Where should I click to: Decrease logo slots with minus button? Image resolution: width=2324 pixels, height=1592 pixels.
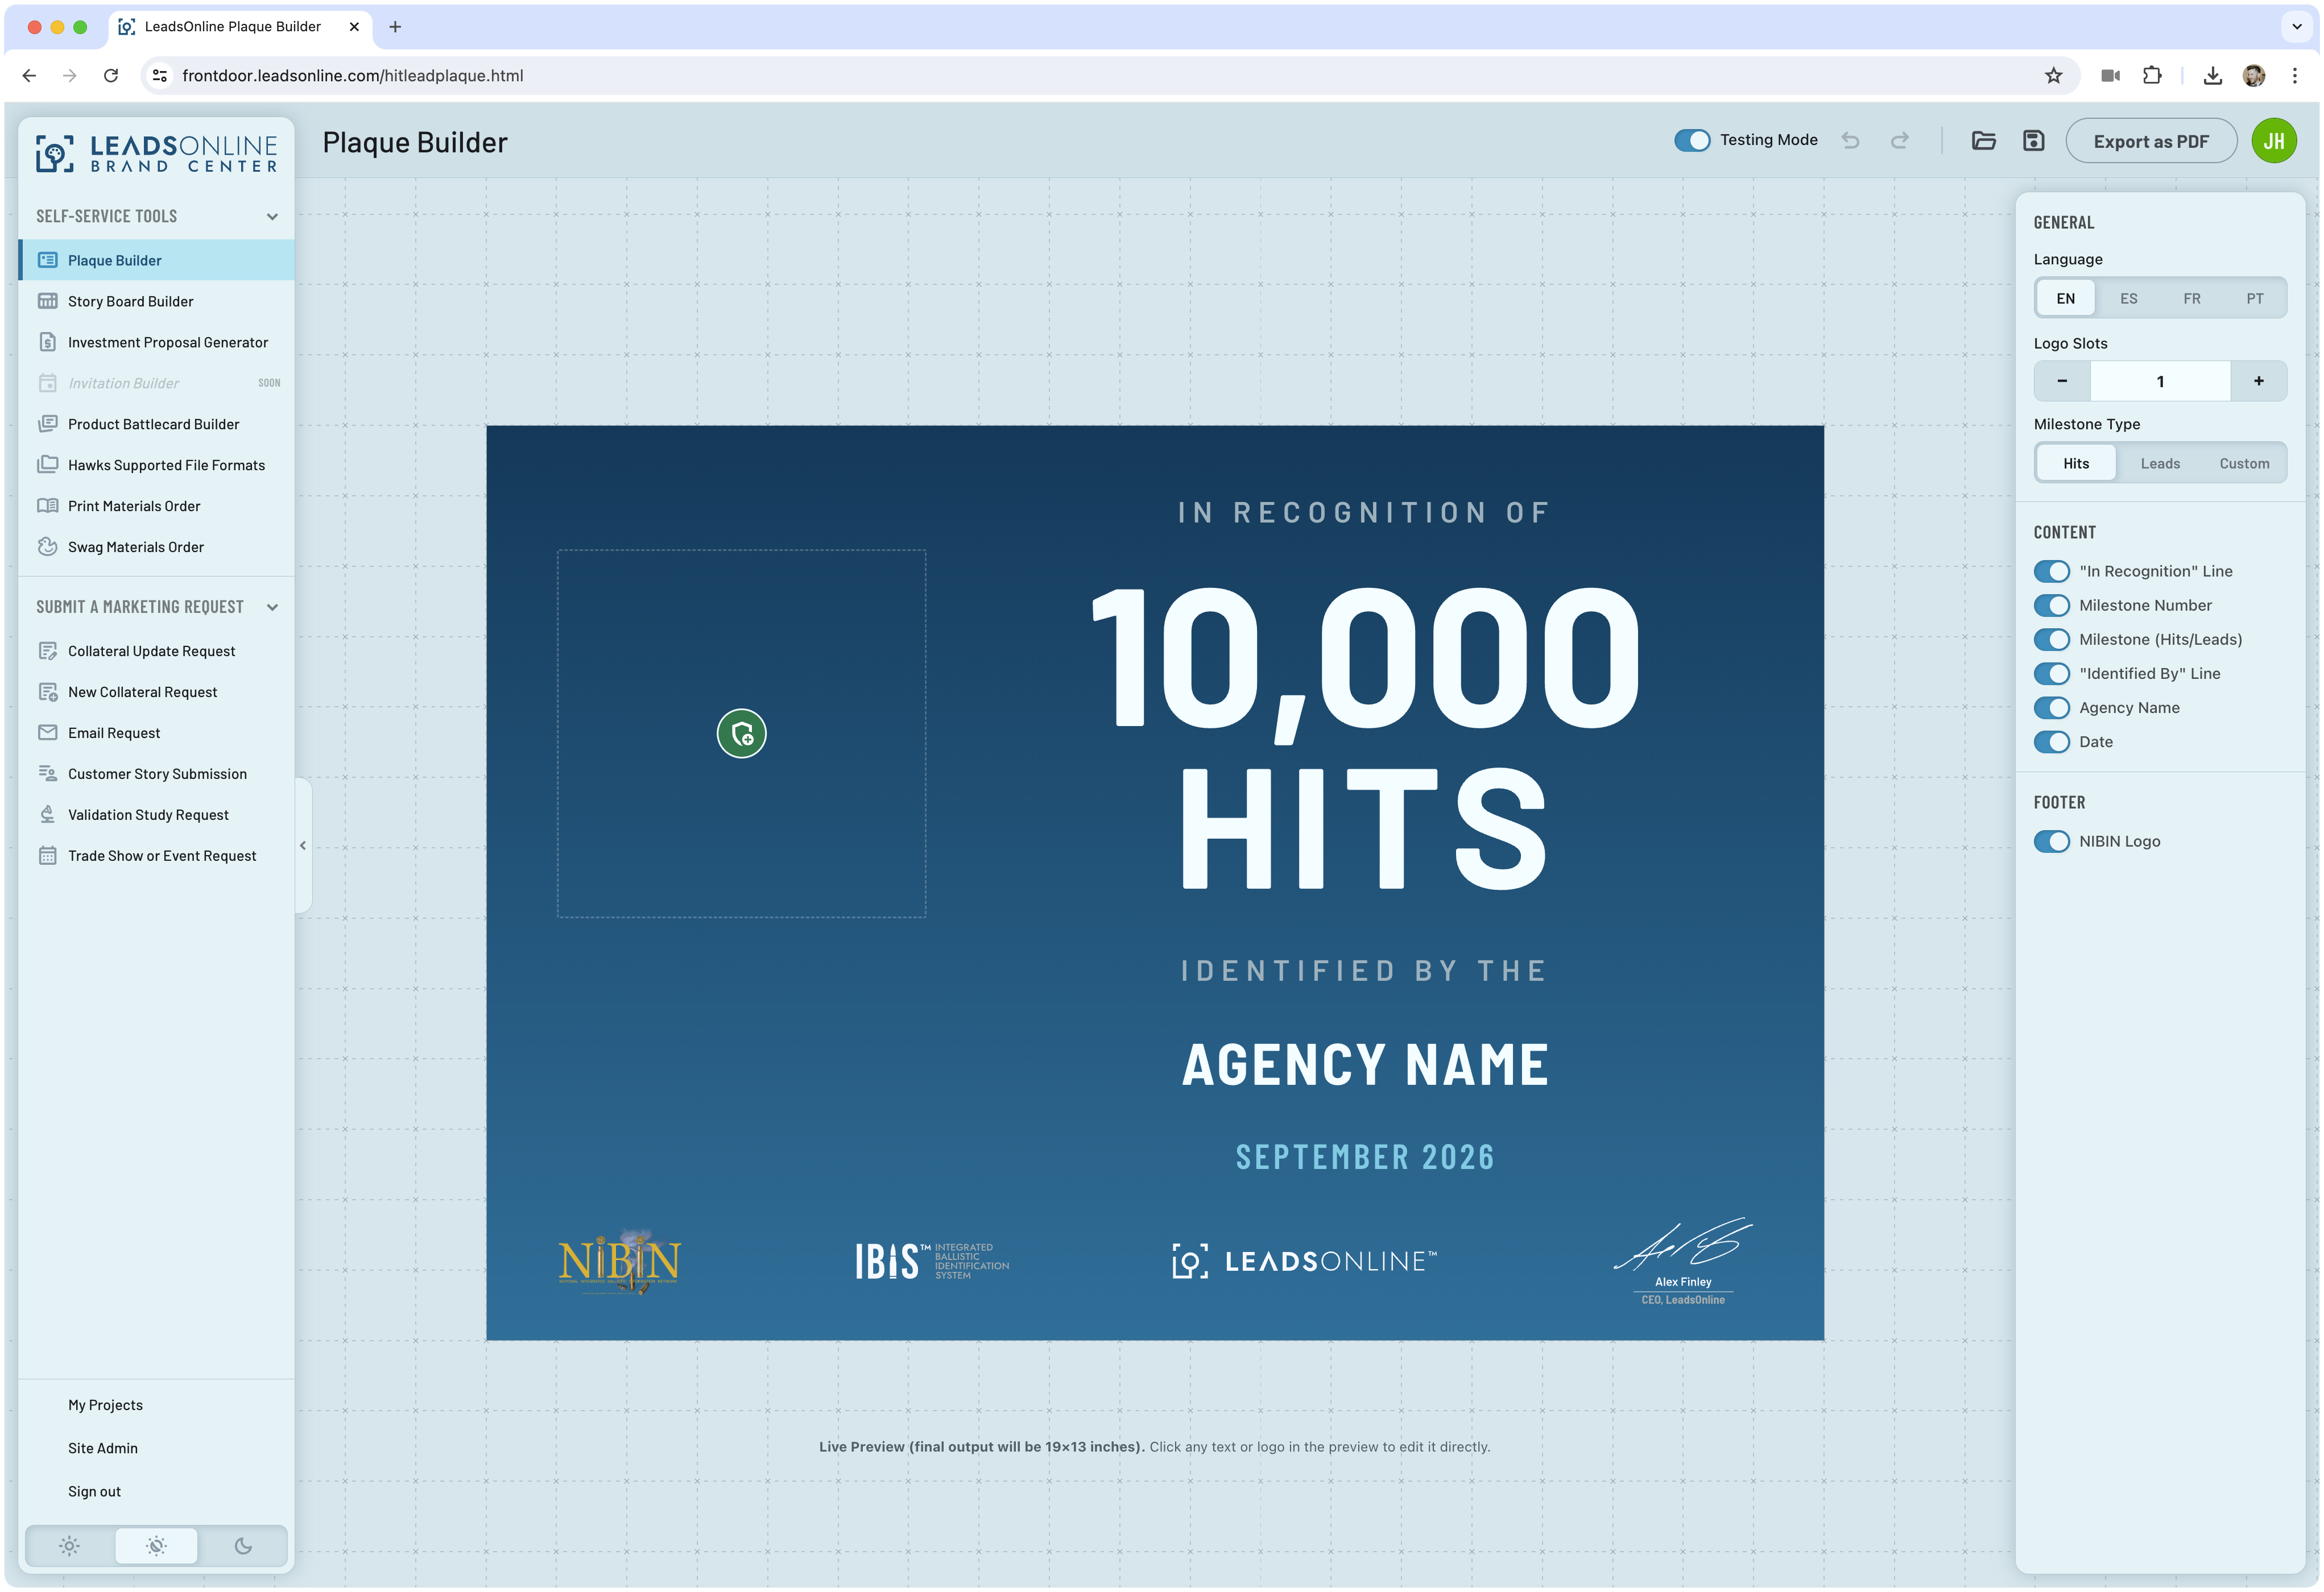coord(2061,381)
